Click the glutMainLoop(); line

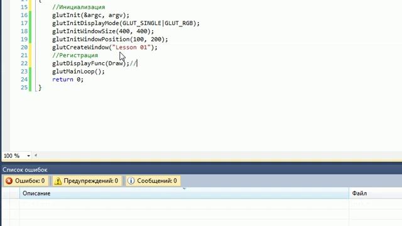pos(79,72)
